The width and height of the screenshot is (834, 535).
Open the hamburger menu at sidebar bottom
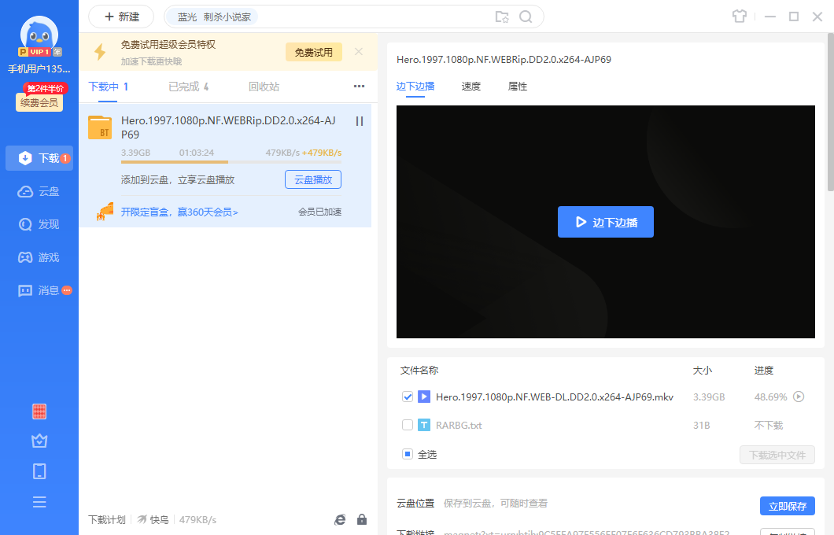coord(39,502)
